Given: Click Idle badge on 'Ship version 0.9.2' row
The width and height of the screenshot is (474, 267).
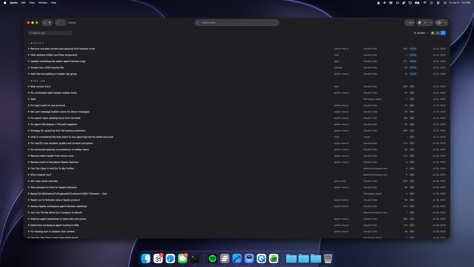Looking at the screenshot, I should click(x=412, y=86).
